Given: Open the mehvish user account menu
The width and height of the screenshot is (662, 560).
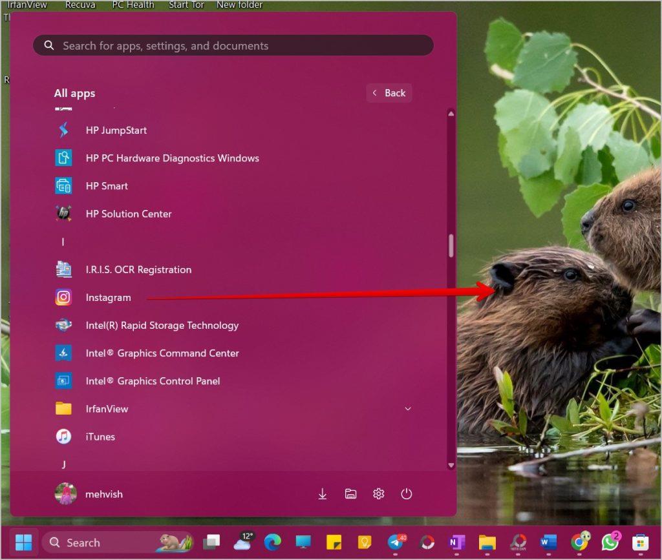Looking at the screenshot, I should click(89, 494).
